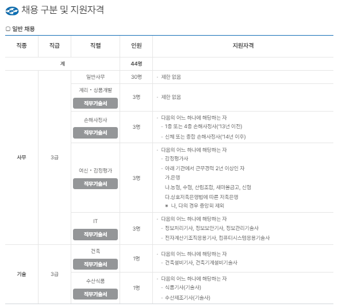Open 직무기술서 for 여신·감정평가
The width and height of the screenshot is (338, 307).
click(x=95, y=184)
